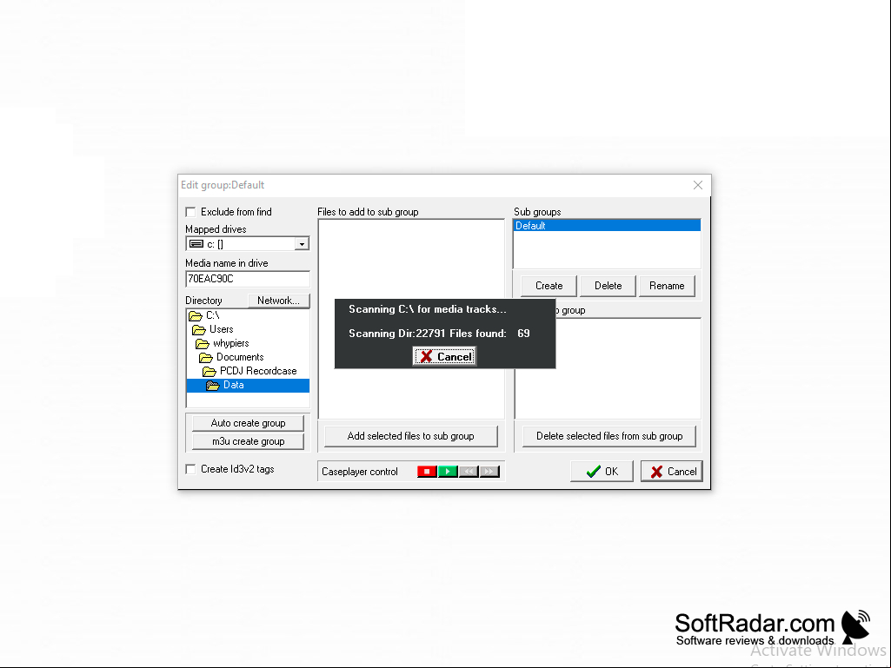The width and height of the screenshot is (891, 668).
Task: Select the Data folder in Directory tree
Action: point(248,385)
